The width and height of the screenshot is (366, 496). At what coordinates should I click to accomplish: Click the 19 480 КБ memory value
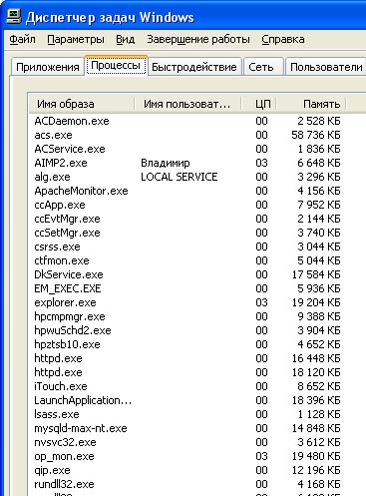316,456
